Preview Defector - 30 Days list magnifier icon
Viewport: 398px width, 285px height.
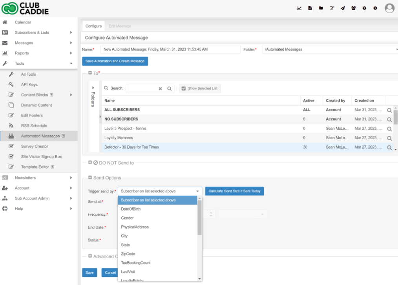[389, 147]
